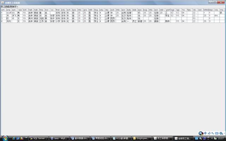Open the 界面浏览 document taskbar item
Screen dimensions: 226x141
click(x=100, y=139)
